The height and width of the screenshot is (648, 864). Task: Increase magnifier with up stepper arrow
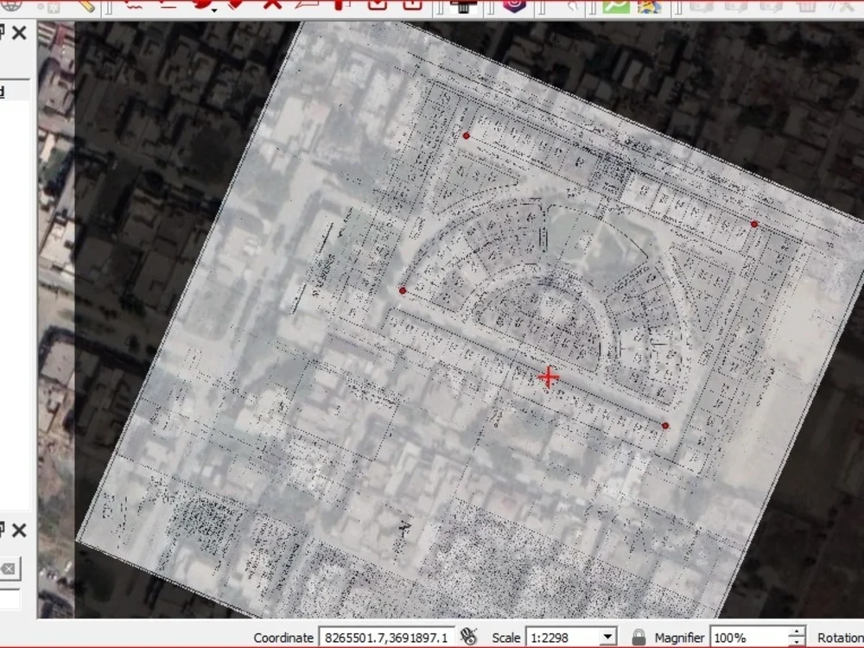coord(797,632)
